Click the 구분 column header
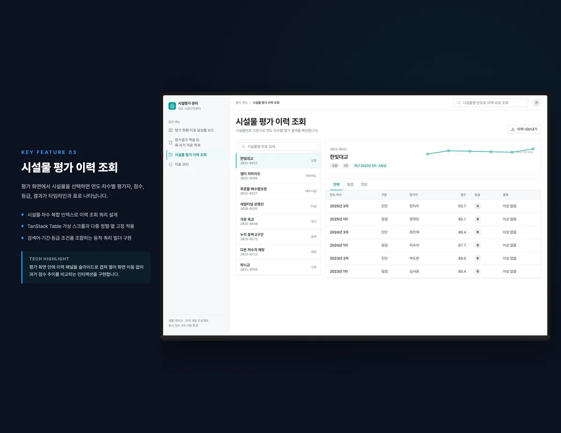This screenshot has height=433, width=561. 384,195
